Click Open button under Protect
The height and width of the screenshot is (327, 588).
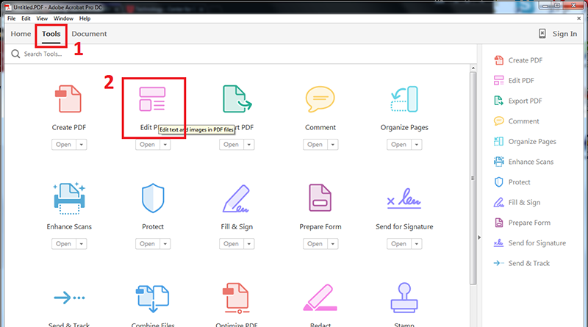[x=148, y=244]
